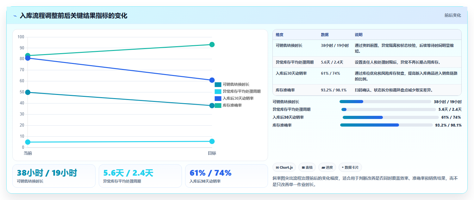Screen dimensions: 474x200
Task: Click the 维度 column header
Action: 279,35
